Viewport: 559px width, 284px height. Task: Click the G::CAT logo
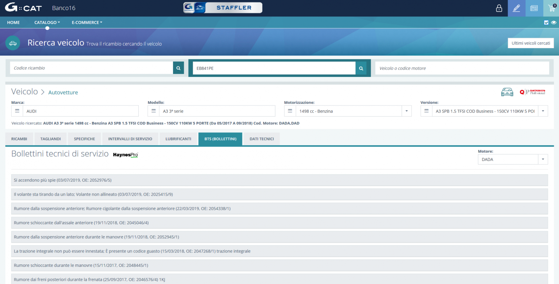23,8
